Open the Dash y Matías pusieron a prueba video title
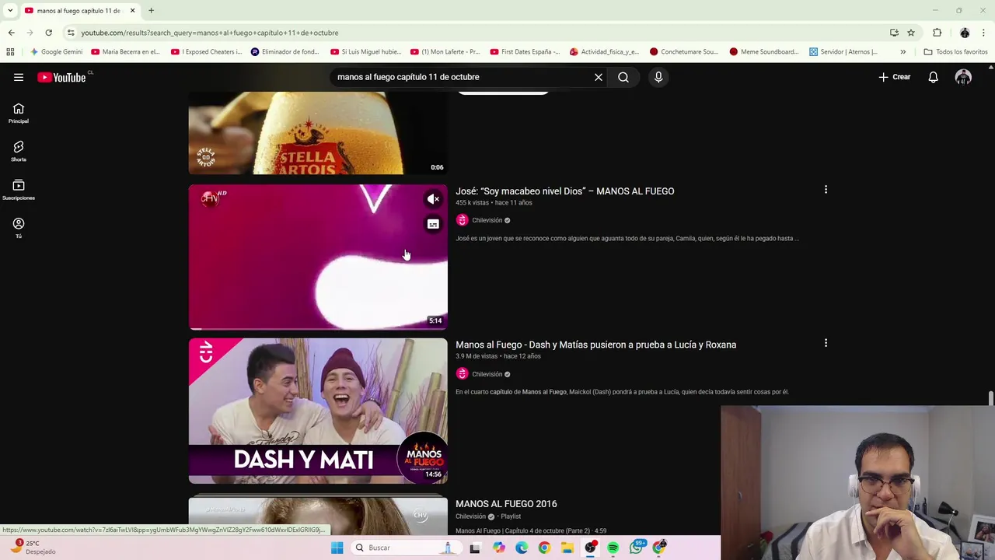995x560 pixels. [595, 345]
